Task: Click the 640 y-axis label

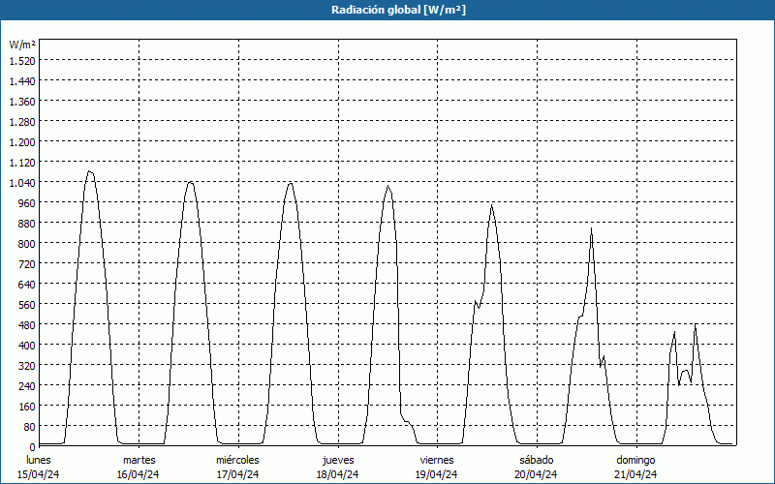Action: tap(27, 284)
